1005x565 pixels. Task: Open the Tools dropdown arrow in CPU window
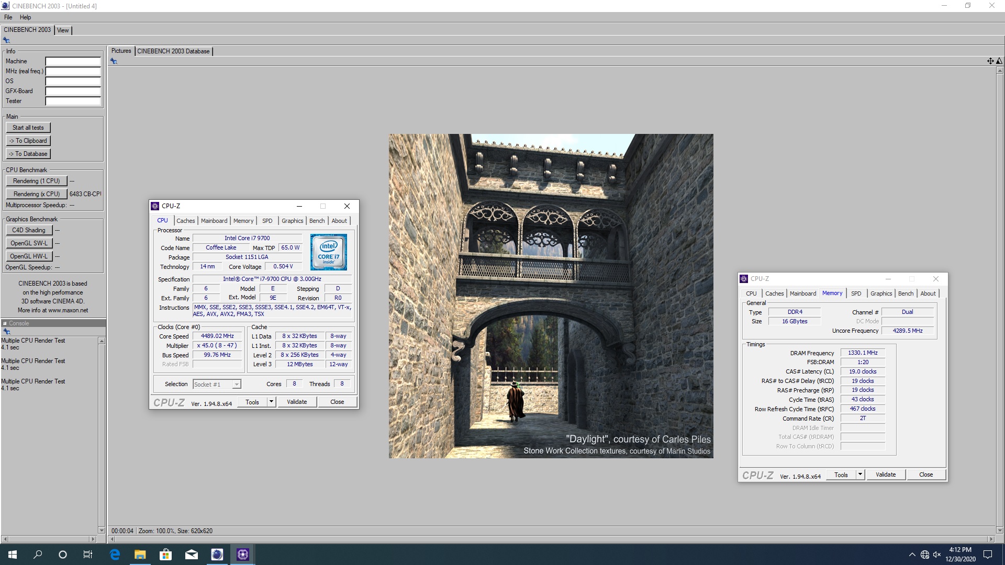point(271,402)
